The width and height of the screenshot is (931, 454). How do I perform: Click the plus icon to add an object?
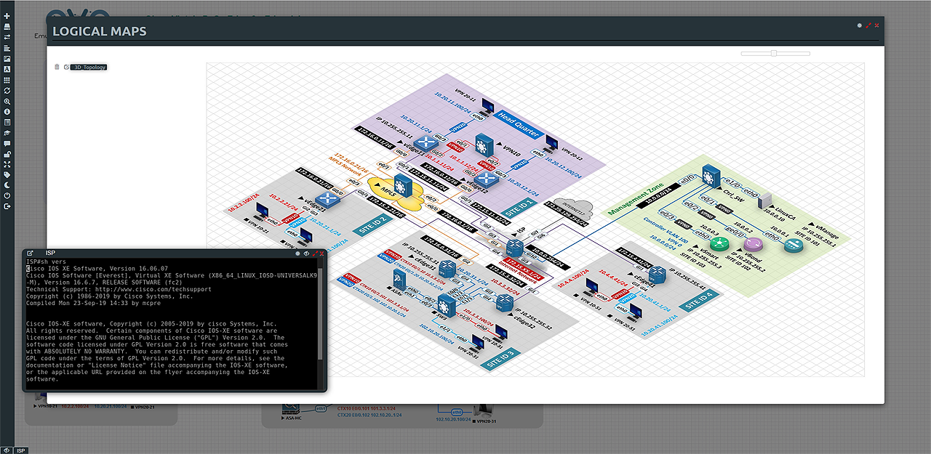coord(7,16)
